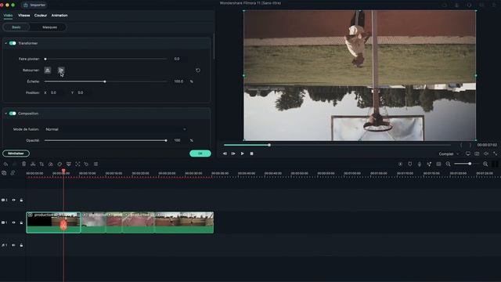The height and width of the screenshot is (282, 501).
Task: Click the Réinitialiser button
Action: click(16, 154)
